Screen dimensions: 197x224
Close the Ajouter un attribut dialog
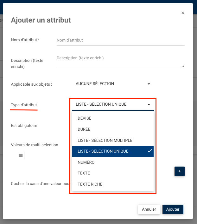pos(183,13)
